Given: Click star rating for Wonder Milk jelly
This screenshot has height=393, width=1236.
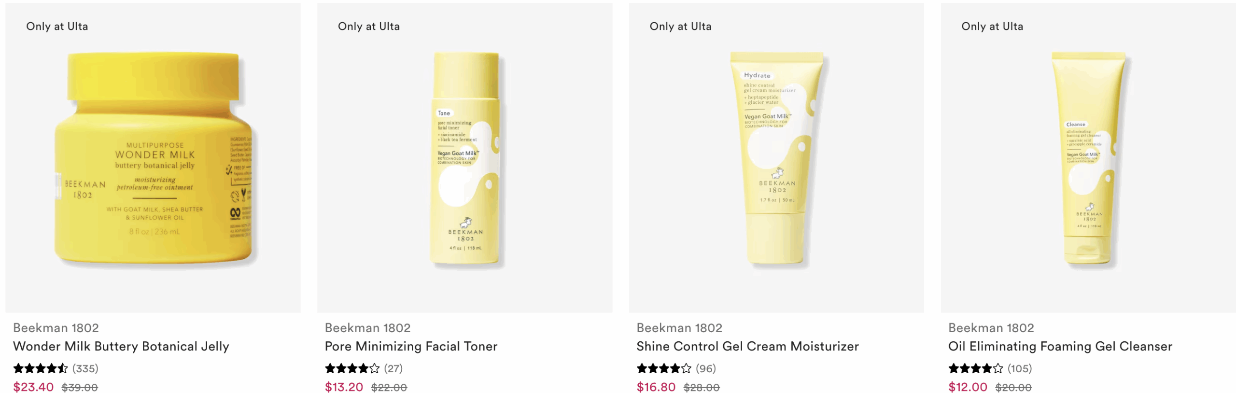Looking at the screenshot, I should [41, 369].
